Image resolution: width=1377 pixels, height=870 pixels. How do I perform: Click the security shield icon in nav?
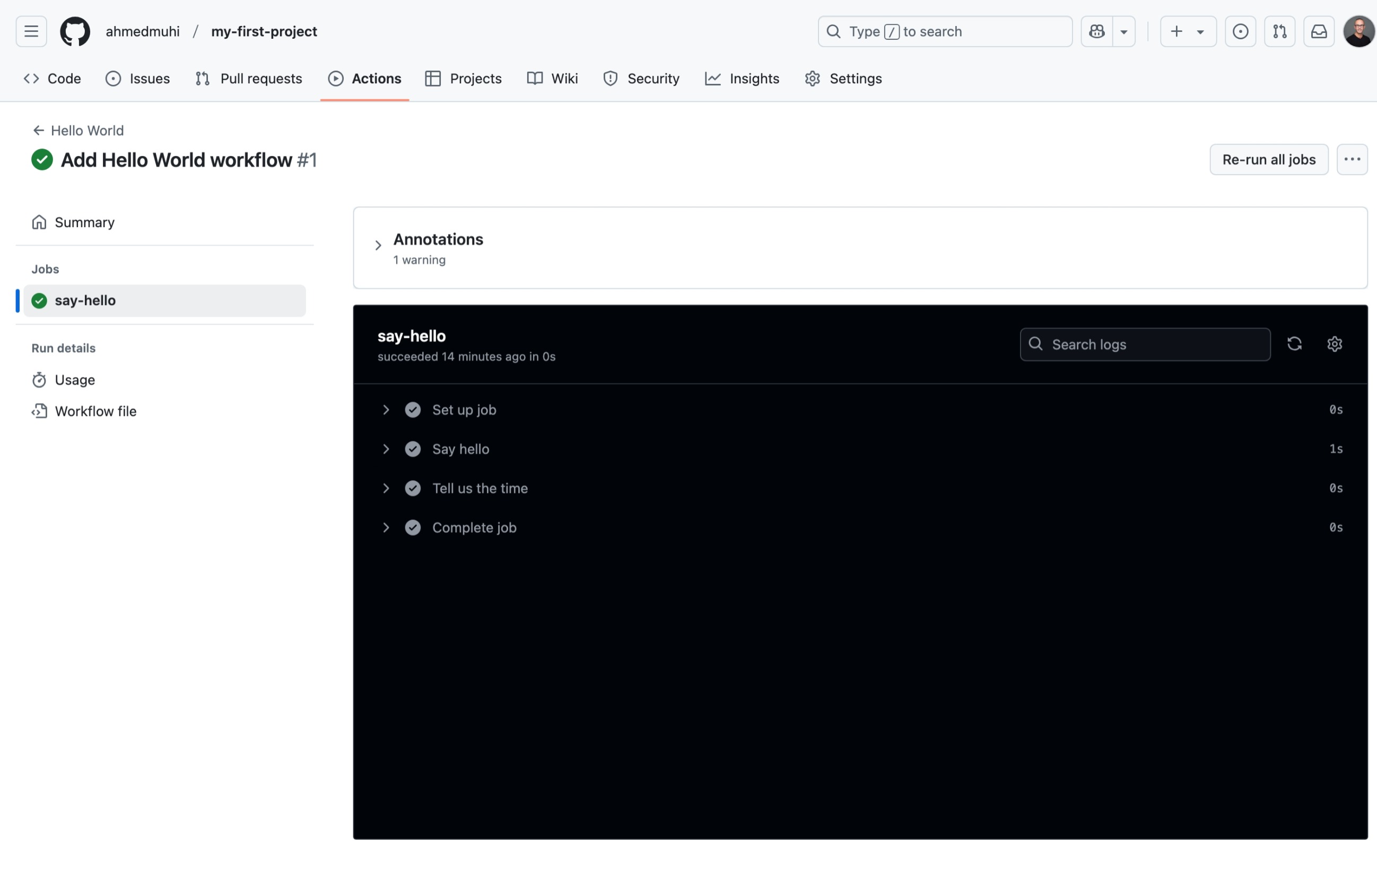(609, 78)
